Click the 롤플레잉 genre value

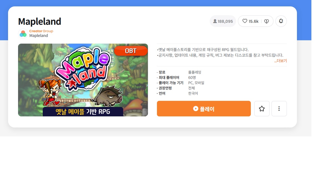pyautogui.click(x=195, y=72)
